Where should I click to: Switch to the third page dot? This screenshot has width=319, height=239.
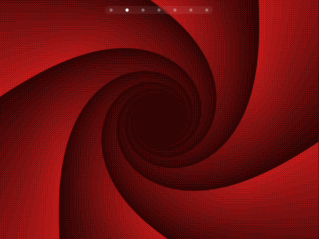pos(143,10)
